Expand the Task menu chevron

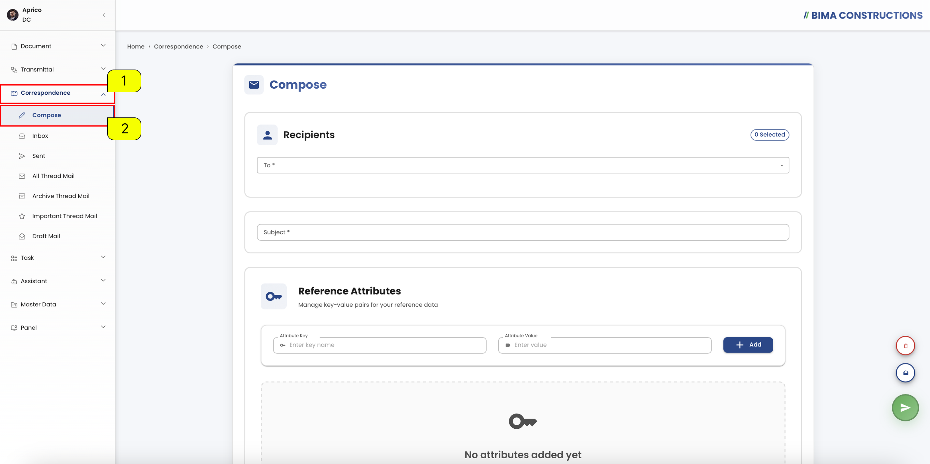coord(103,257)
